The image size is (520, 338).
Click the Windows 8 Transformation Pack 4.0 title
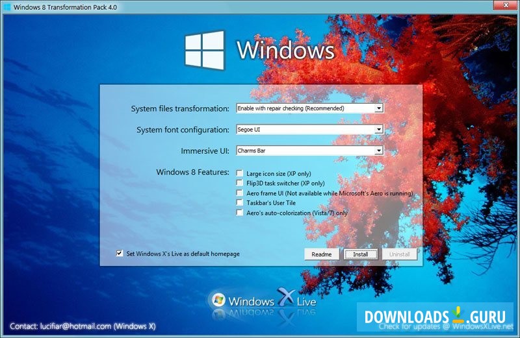(x=66, y=7)
